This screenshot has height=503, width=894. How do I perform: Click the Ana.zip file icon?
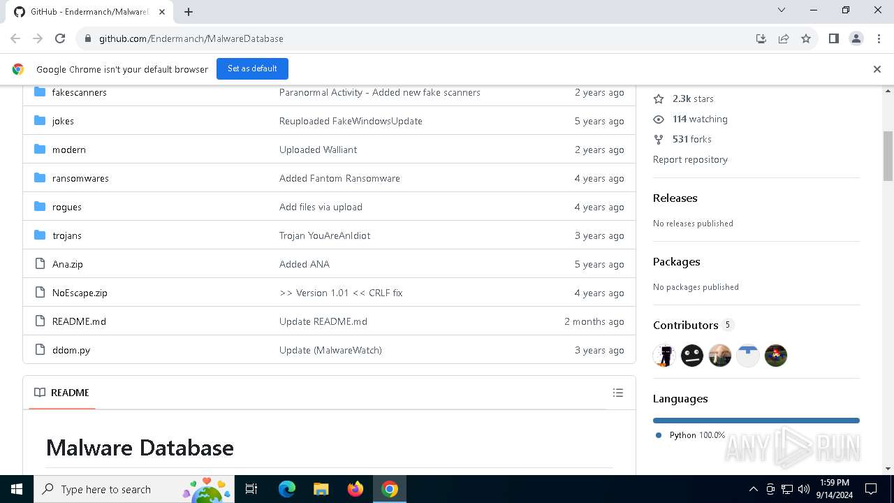[x=40, y=264]
